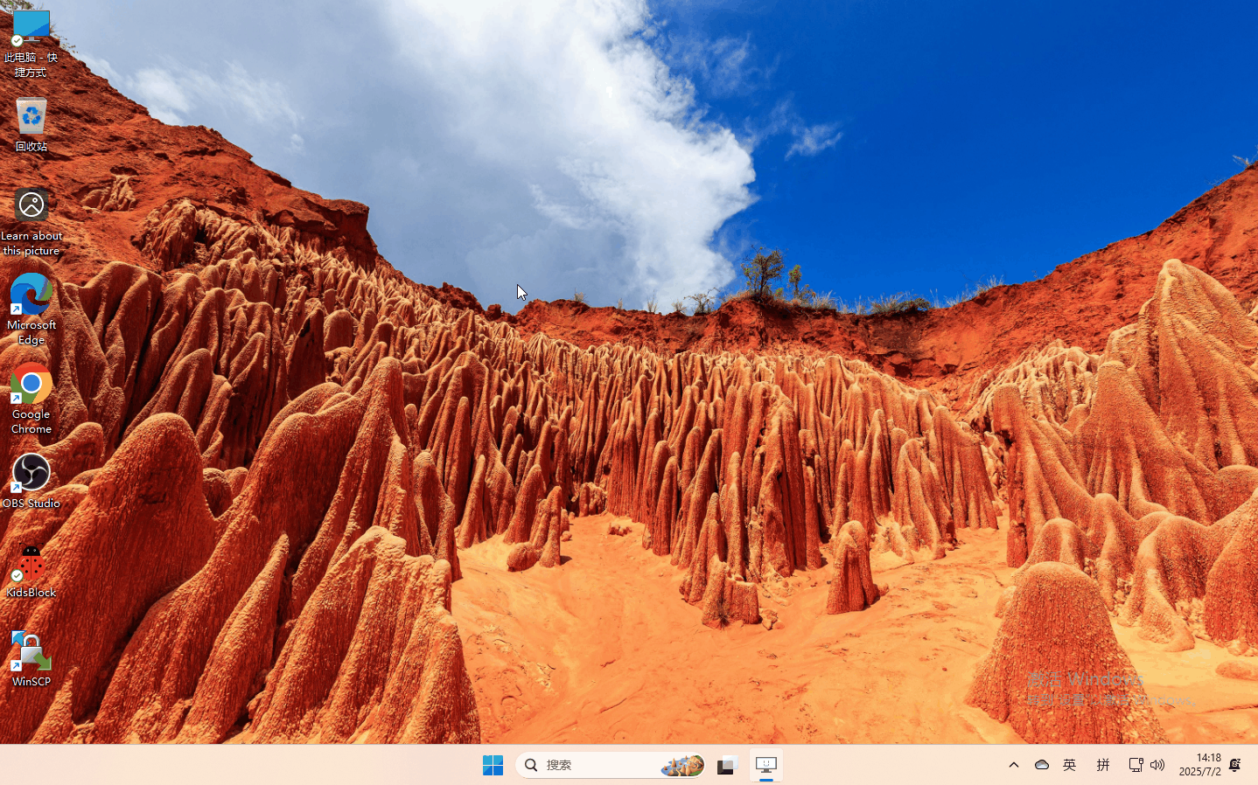Select the Recycle Bin desktop icon
The image size is (1258, 785).
31,124
